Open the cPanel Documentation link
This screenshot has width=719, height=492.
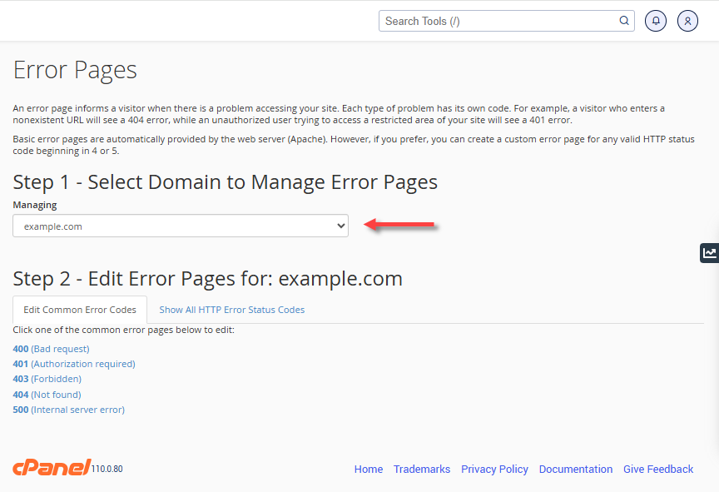click(x=576, y=469)
